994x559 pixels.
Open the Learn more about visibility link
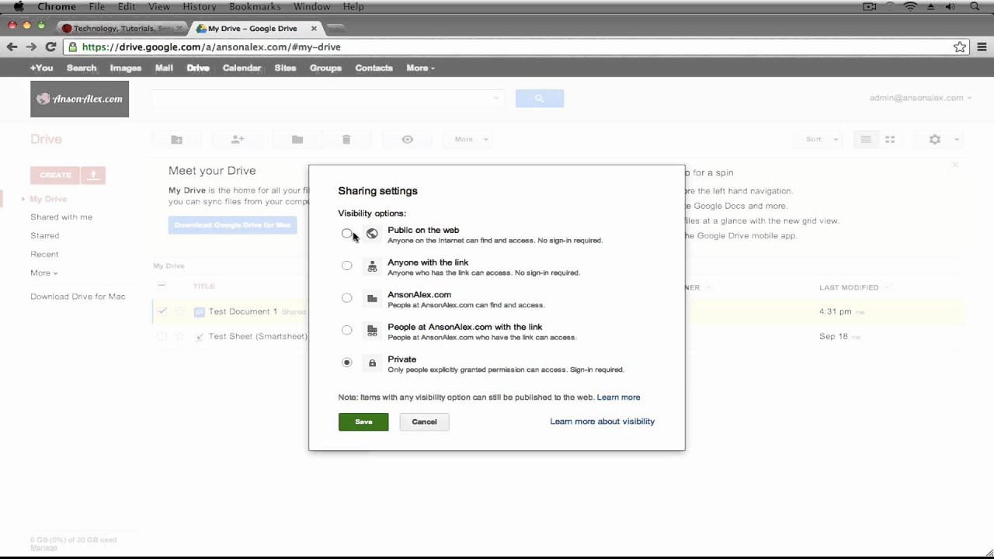coord(602,421)
